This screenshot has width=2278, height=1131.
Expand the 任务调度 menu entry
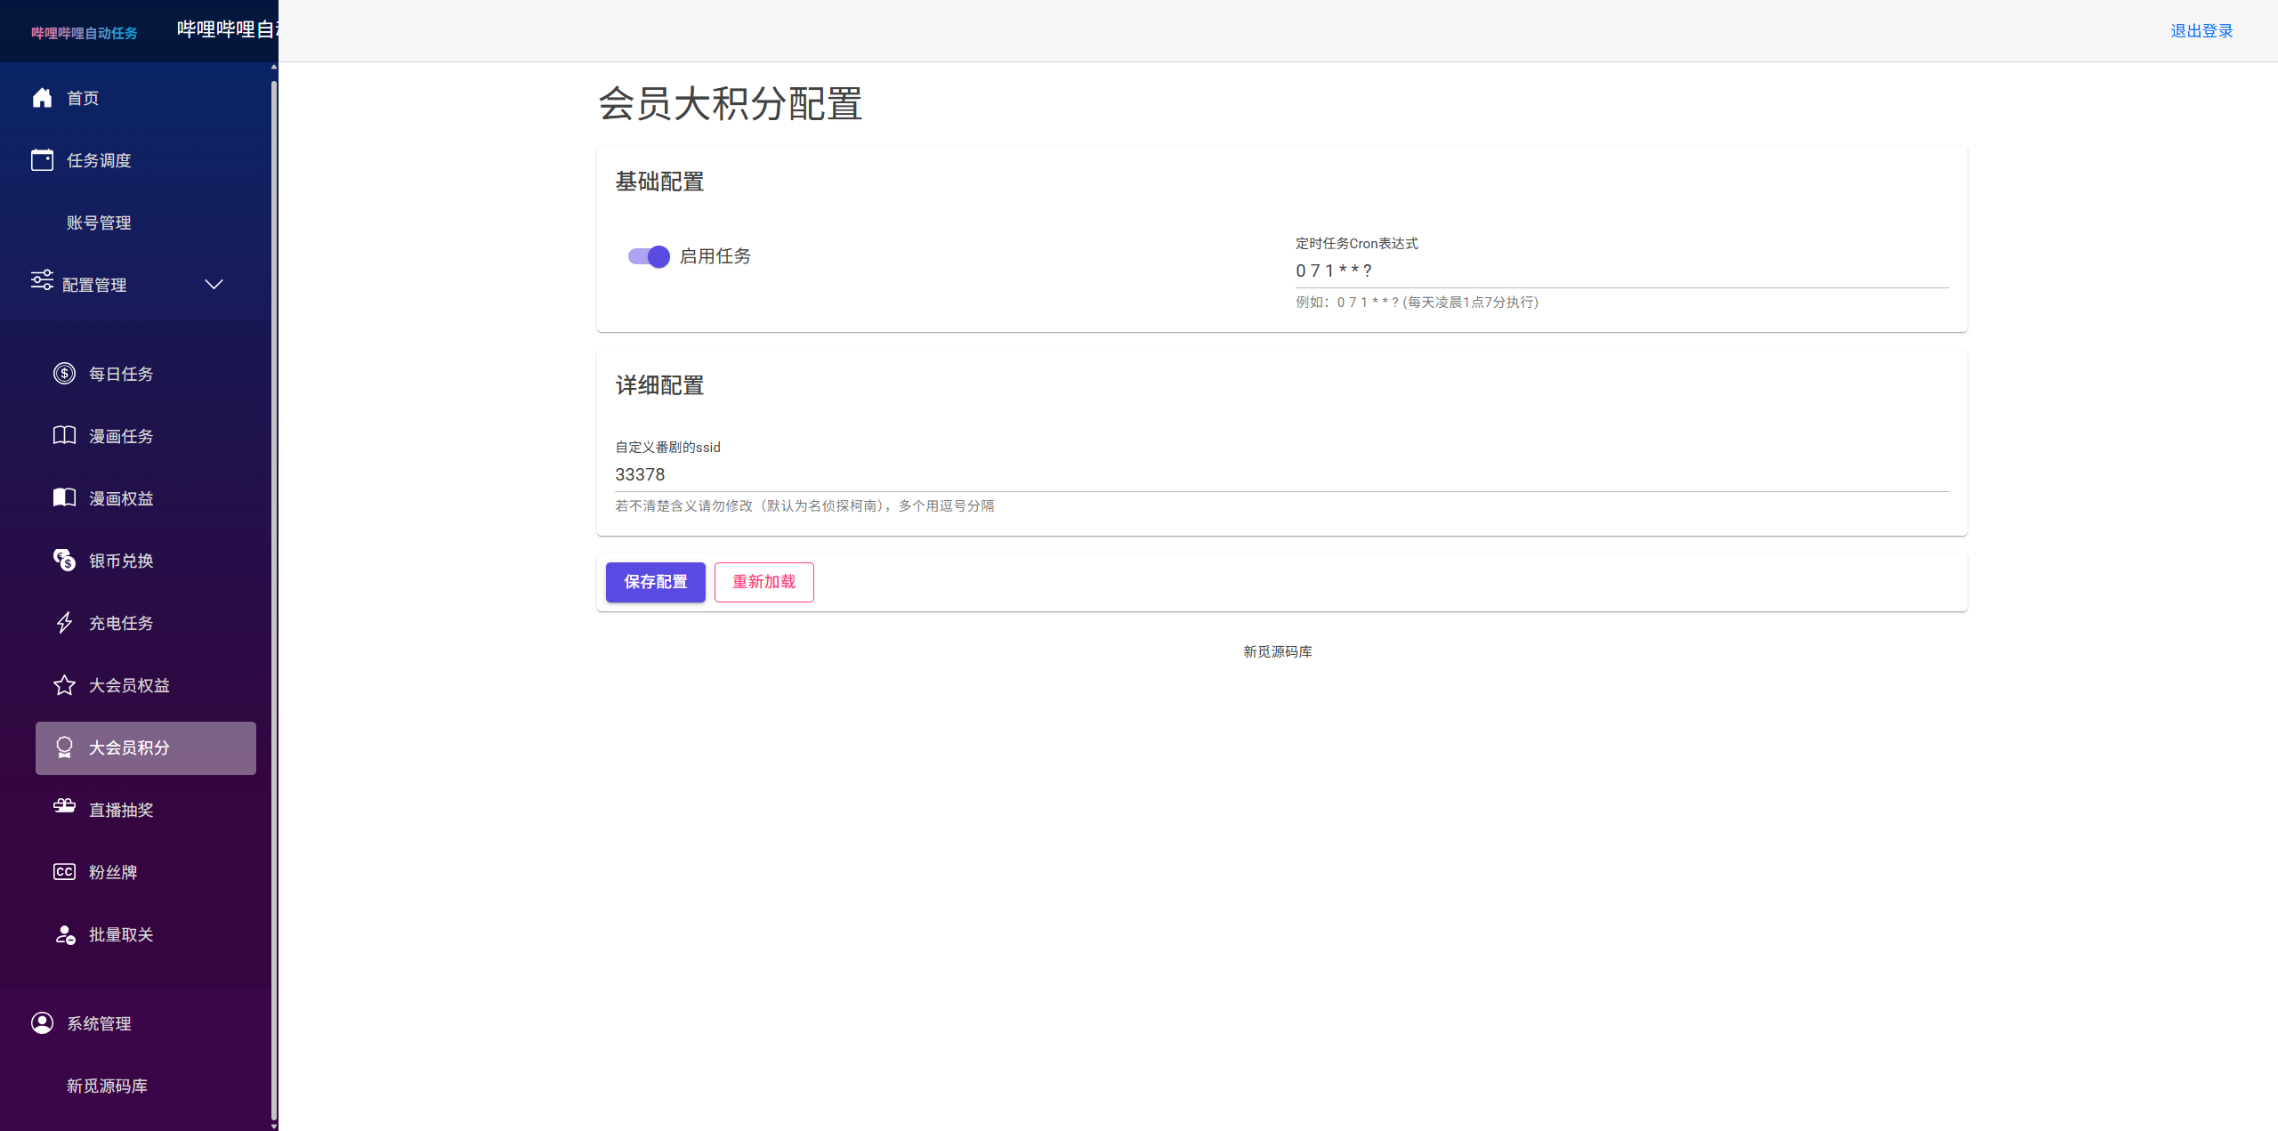coord(100,160)
